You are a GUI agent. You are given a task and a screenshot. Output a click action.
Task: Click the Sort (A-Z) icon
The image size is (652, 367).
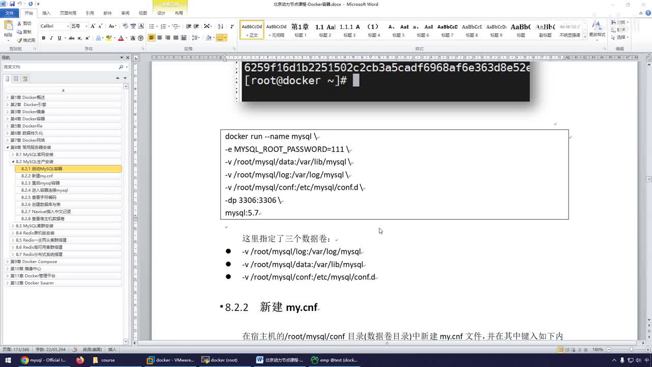click(x=221, y=26)
